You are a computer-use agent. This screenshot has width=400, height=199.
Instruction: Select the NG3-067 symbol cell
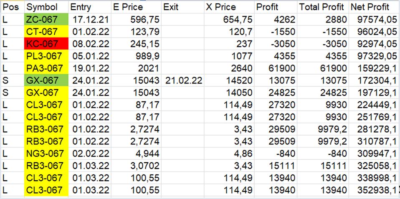45,154
